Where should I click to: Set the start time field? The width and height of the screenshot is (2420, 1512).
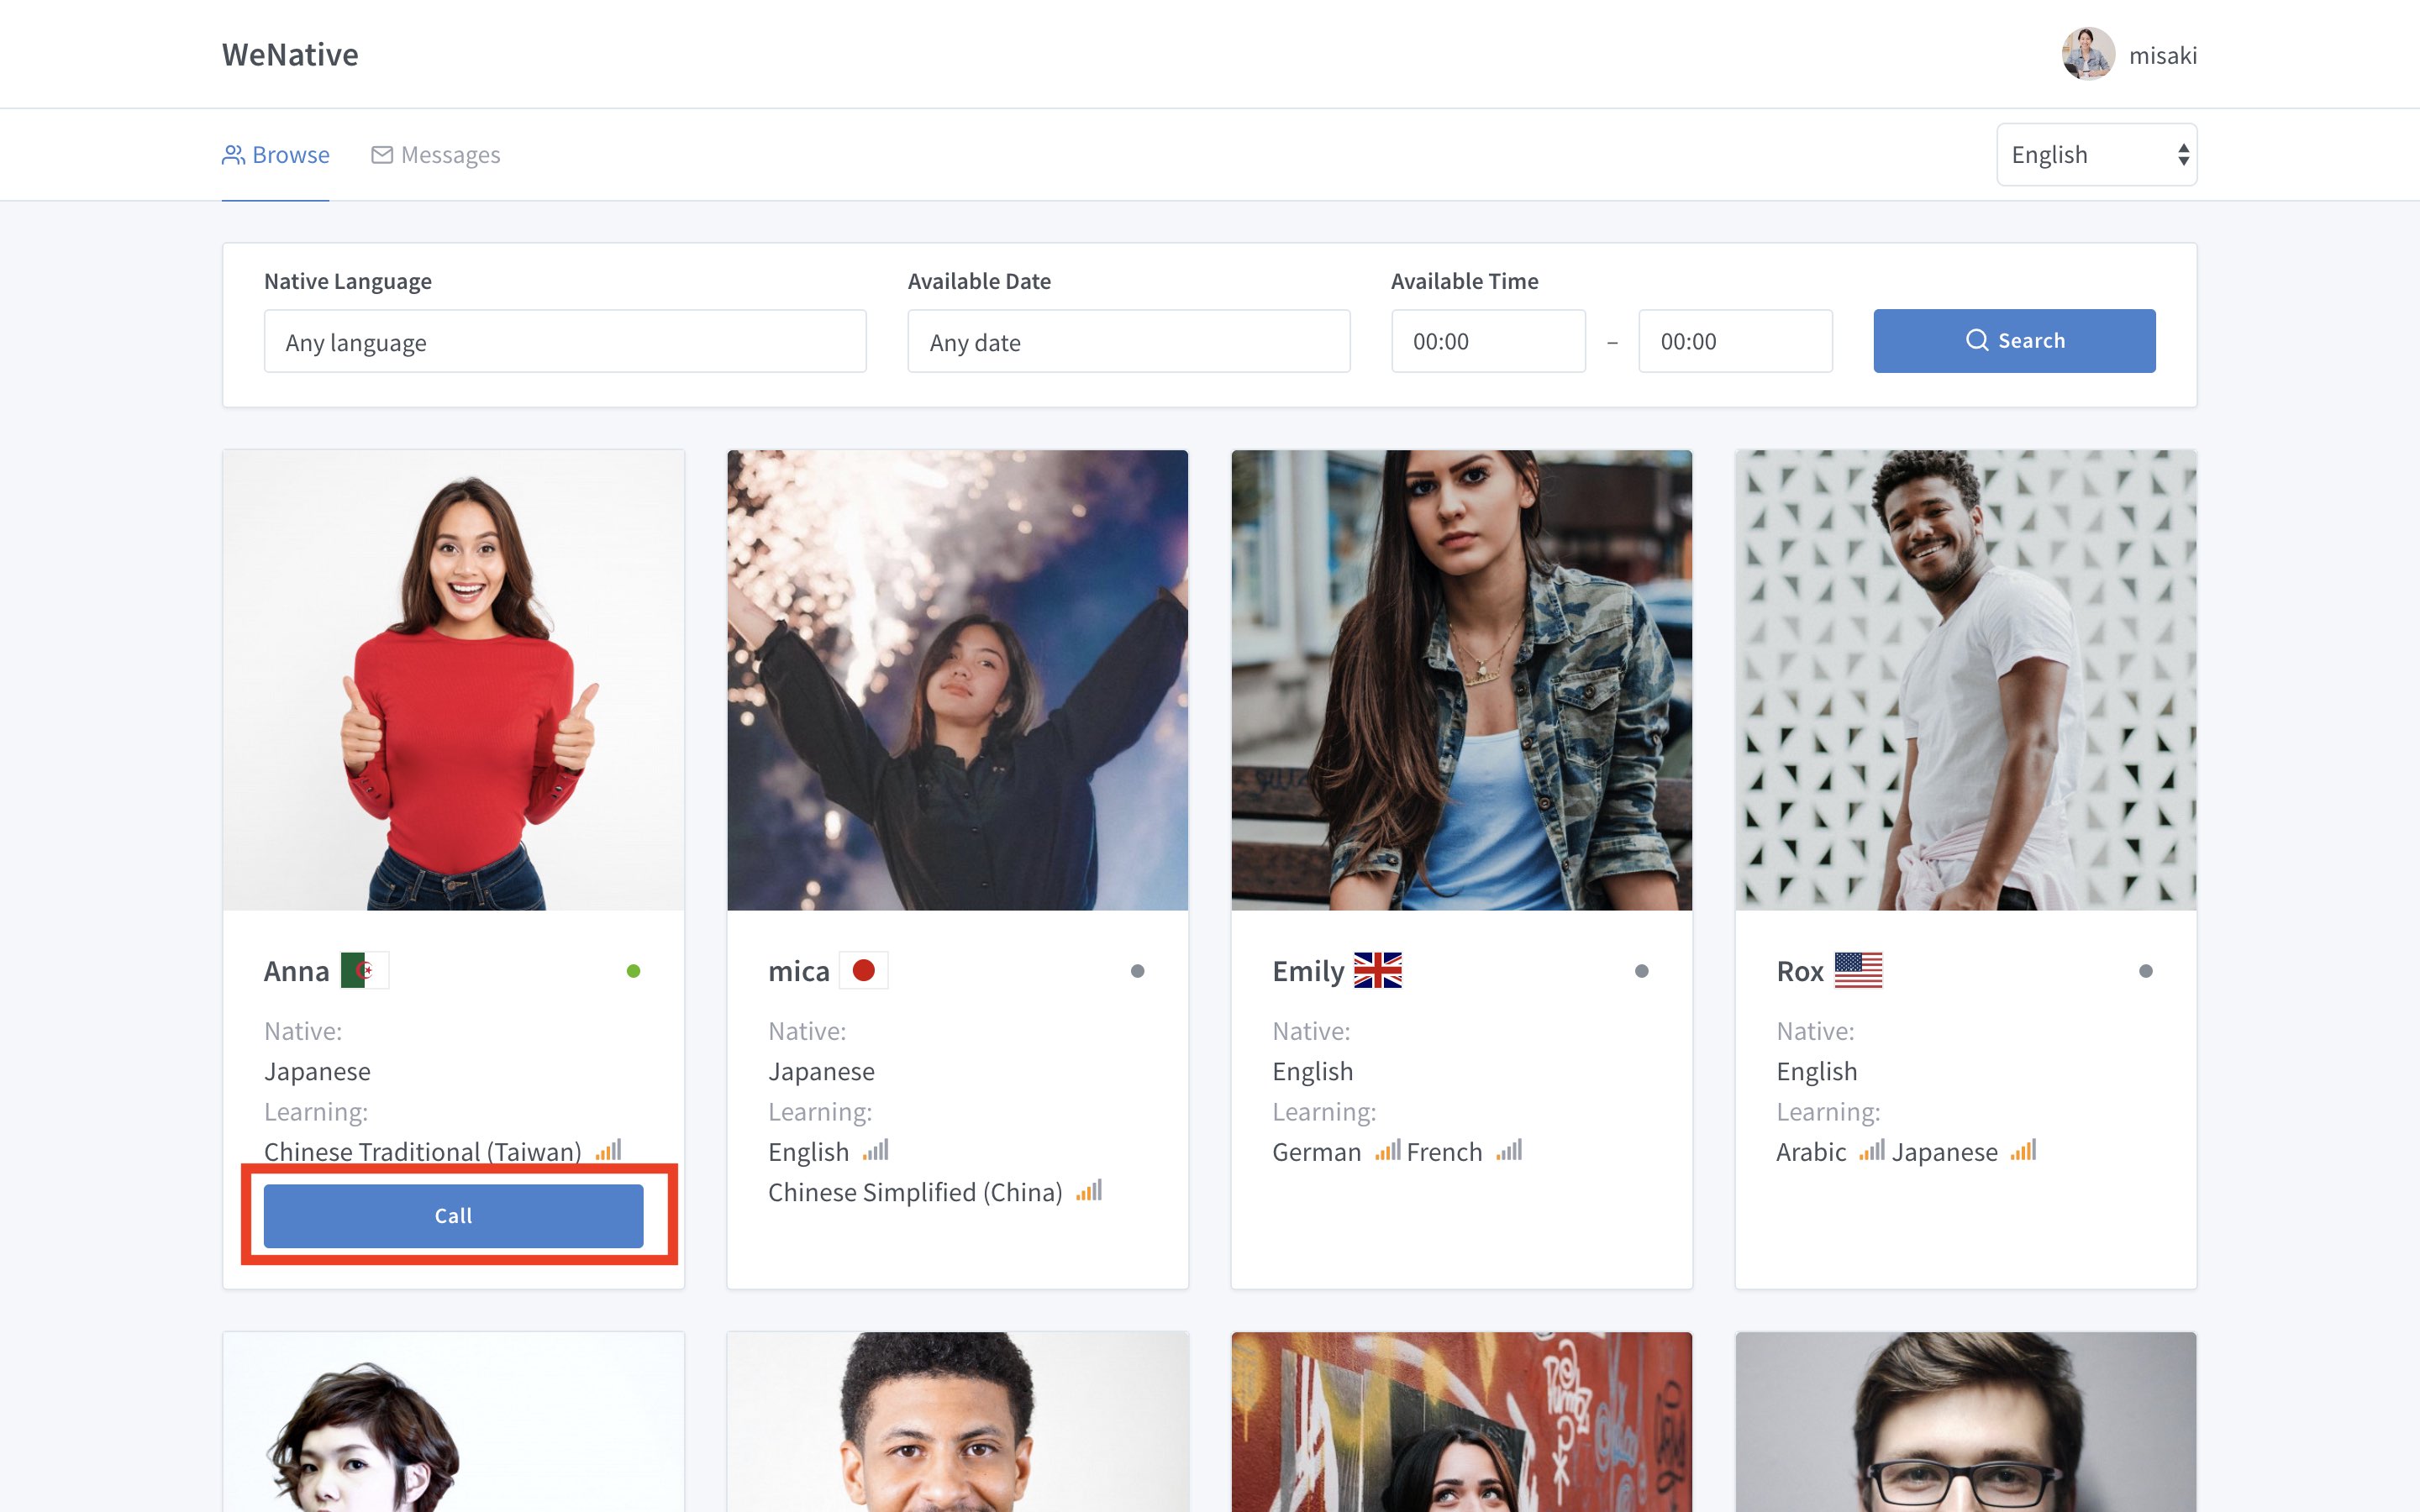pos(1488,341)
